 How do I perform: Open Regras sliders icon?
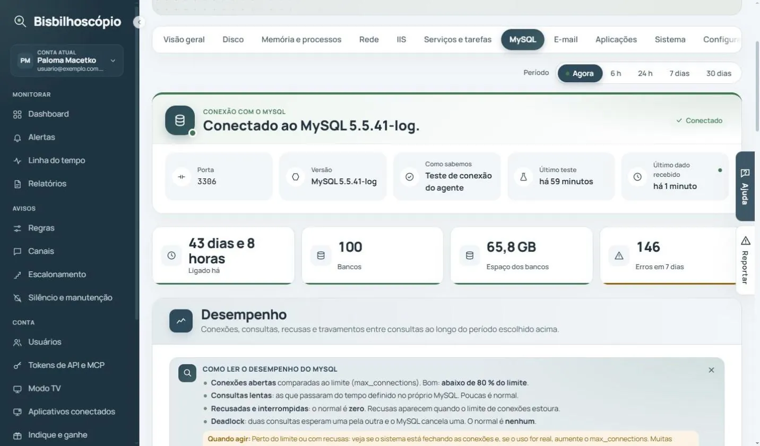18,228
